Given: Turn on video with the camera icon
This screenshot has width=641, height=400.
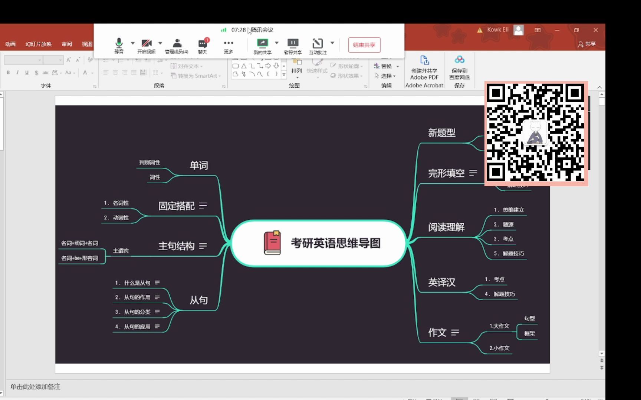Looking at the screenshot, I should (146, 46).
